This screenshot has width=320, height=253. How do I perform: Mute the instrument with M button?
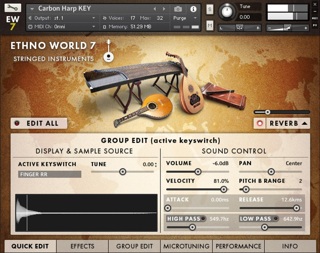coord(210,26)
